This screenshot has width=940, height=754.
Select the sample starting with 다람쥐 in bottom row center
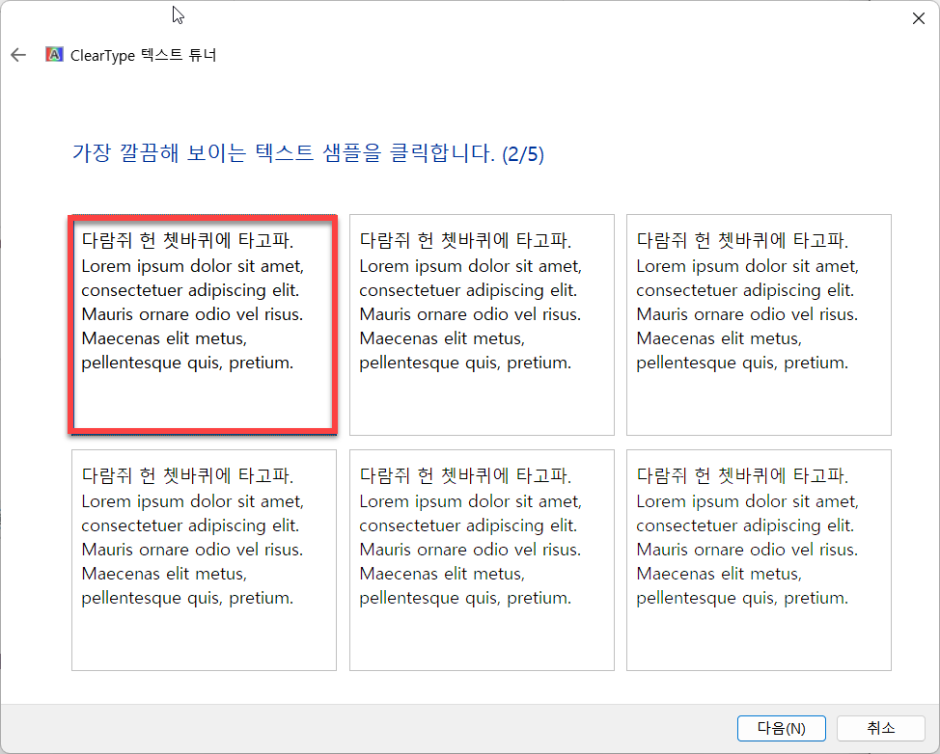click(481, 558)
